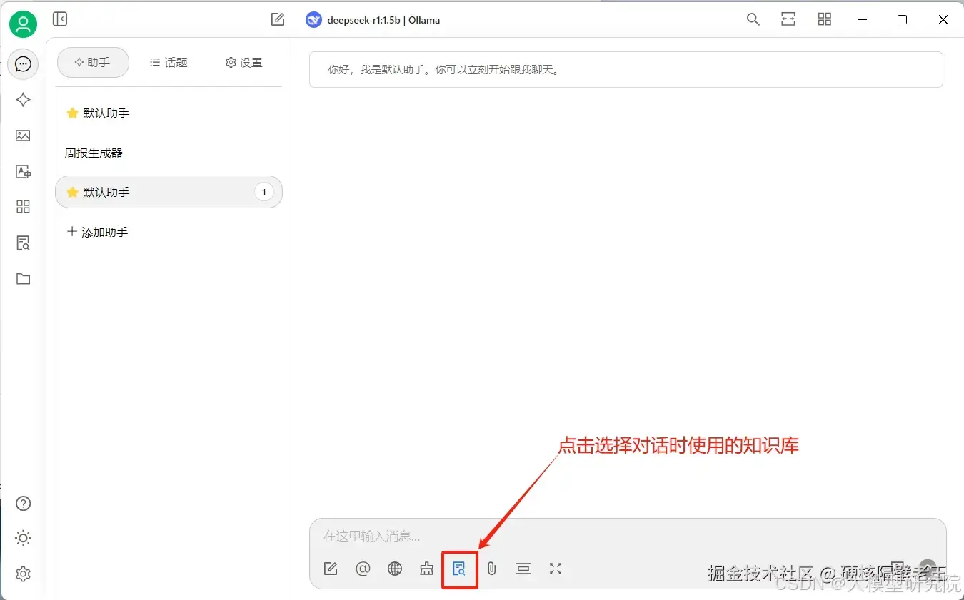Click the 在这里输入消息 input field
The image size is (964, 600).
click(x=627, y=536)
